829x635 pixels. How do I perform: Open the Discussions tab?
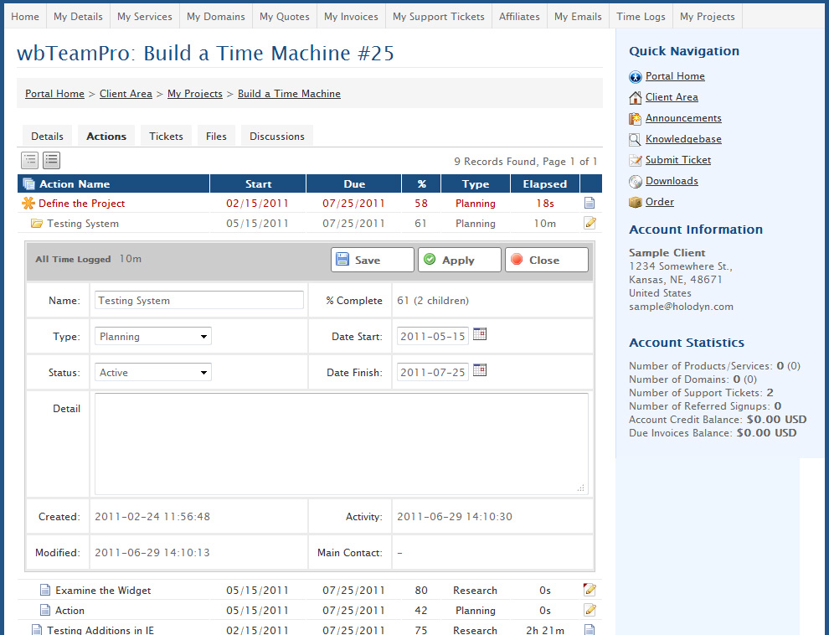[x=277, y=137]
